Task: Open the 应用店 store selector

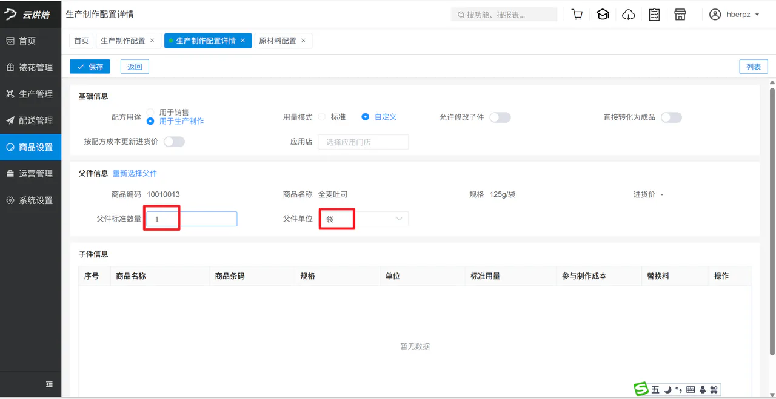Action: pos(363,142)
